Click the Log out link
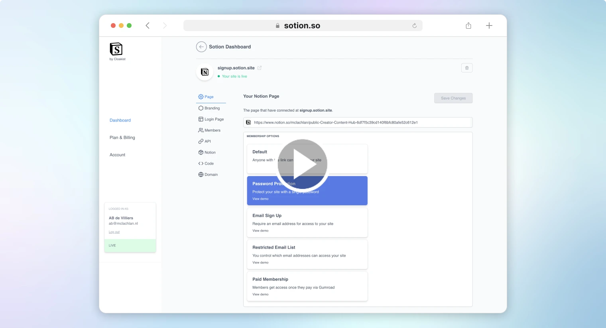 [114, 232]
